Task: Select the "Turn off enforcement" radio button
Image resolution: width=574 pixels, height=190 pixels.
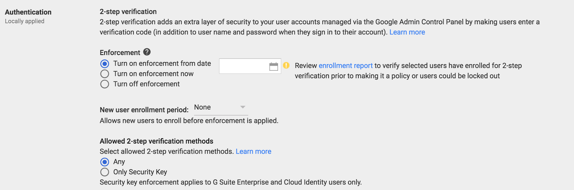Action: tap(105, 84)
